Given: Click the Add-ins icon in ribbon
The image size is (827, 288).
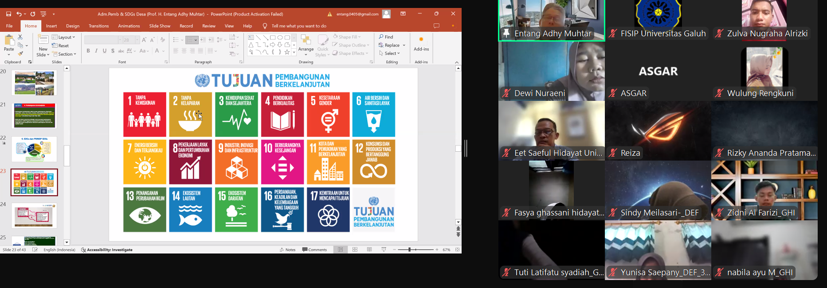Looking at the screenshot, I should click(421, 43).
